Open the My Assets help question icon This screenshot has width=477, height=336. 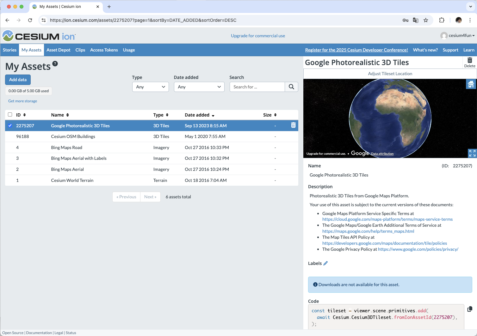point(55,63)
